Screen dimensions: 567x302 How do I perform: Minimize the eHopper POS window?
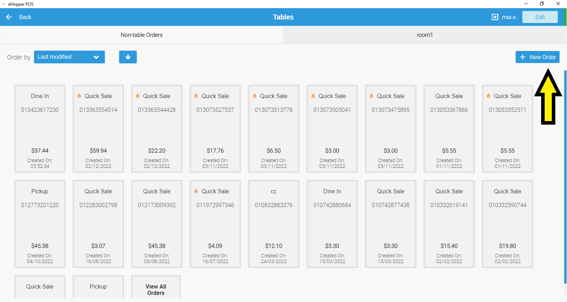click(x=526, y=4)
